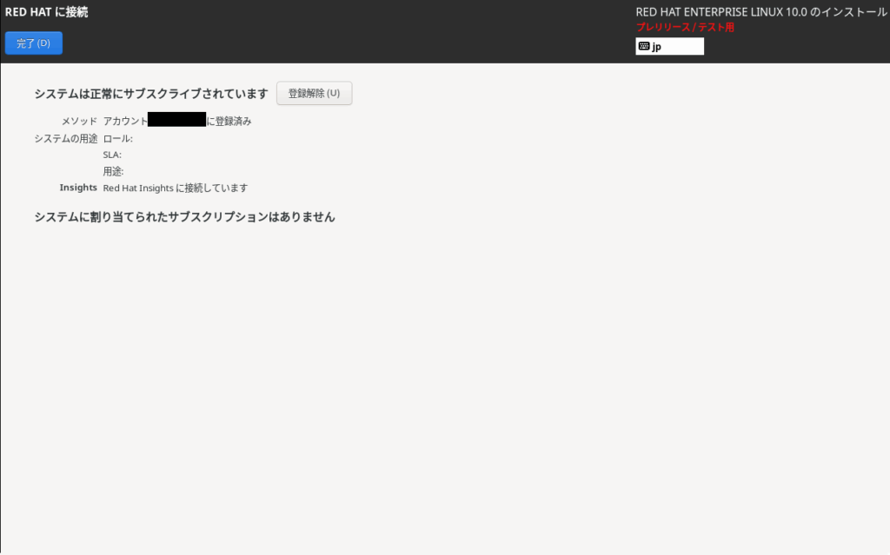Click the RED HAT に接続 page title
The image size is (890, 555).
(x=46, y=12)
